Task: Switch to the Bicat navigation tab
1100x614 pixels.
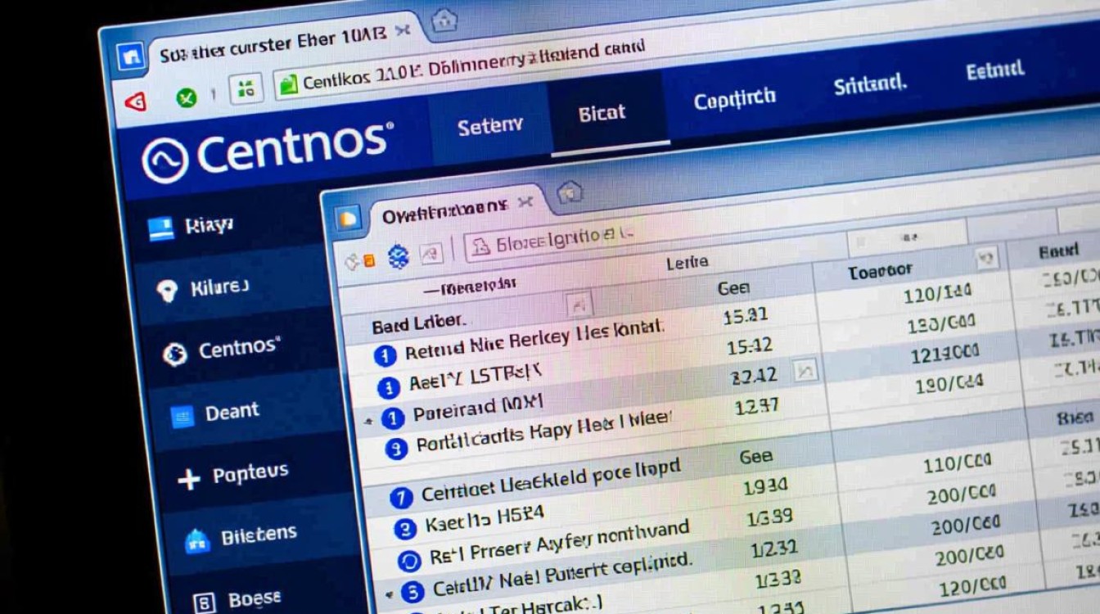Action: (602, 113)
